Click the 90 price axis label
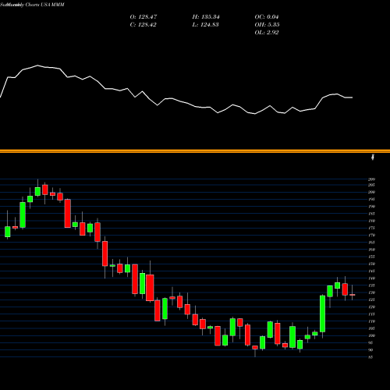Viewport: 390px width, 390px height. (370, 350)
